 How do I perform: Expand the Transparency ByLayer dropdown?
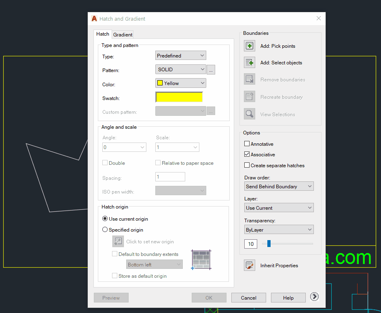click(x=279, y=230)
